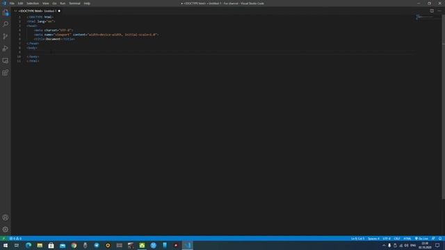Open the Run menu
Image resolution: width=445 pixels, height=250 pixels.
coord(63,3)
